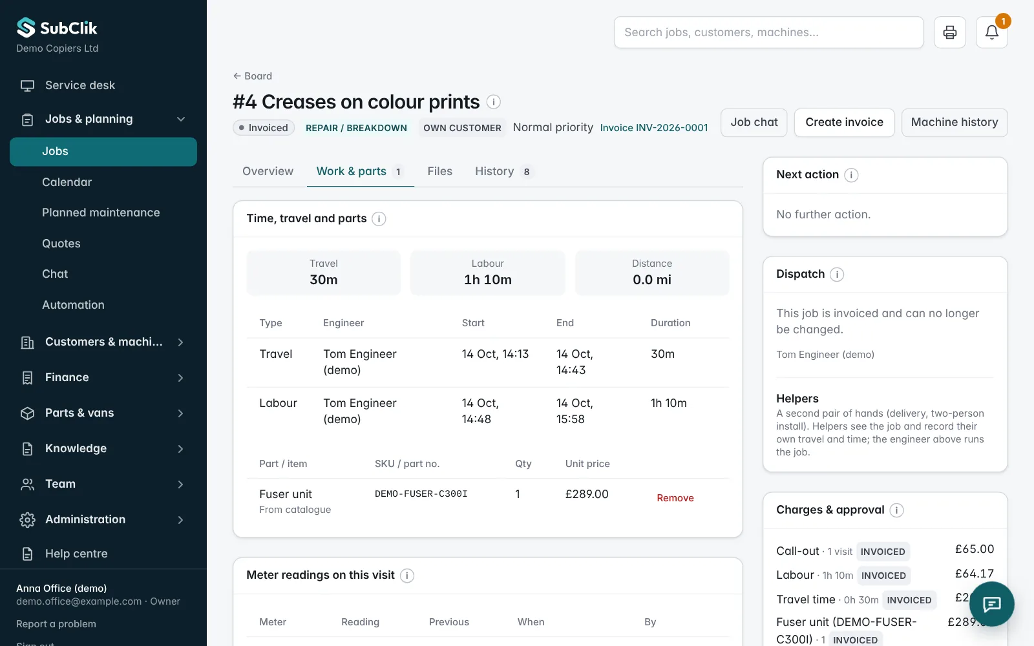Expand the Administration chevron

(x=181, y=520)
